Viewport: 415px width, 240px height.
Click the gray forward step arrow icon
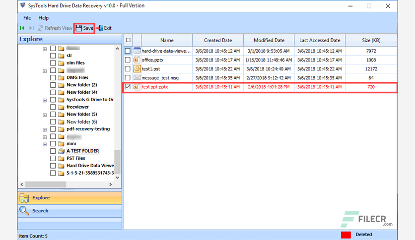[x=31, y=28]
